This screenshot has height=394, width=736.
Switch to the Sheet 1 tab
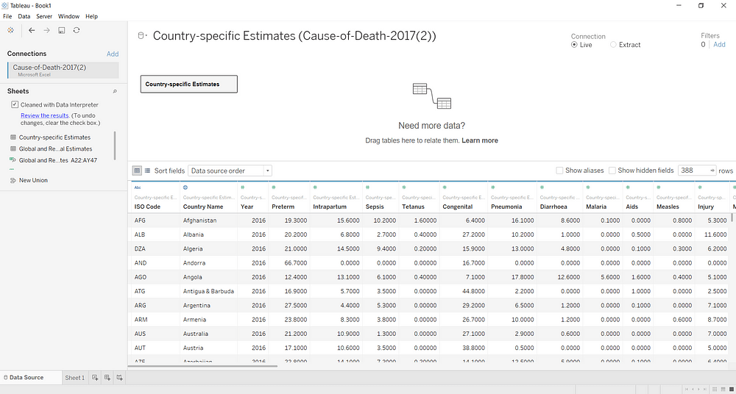(74, 378)
